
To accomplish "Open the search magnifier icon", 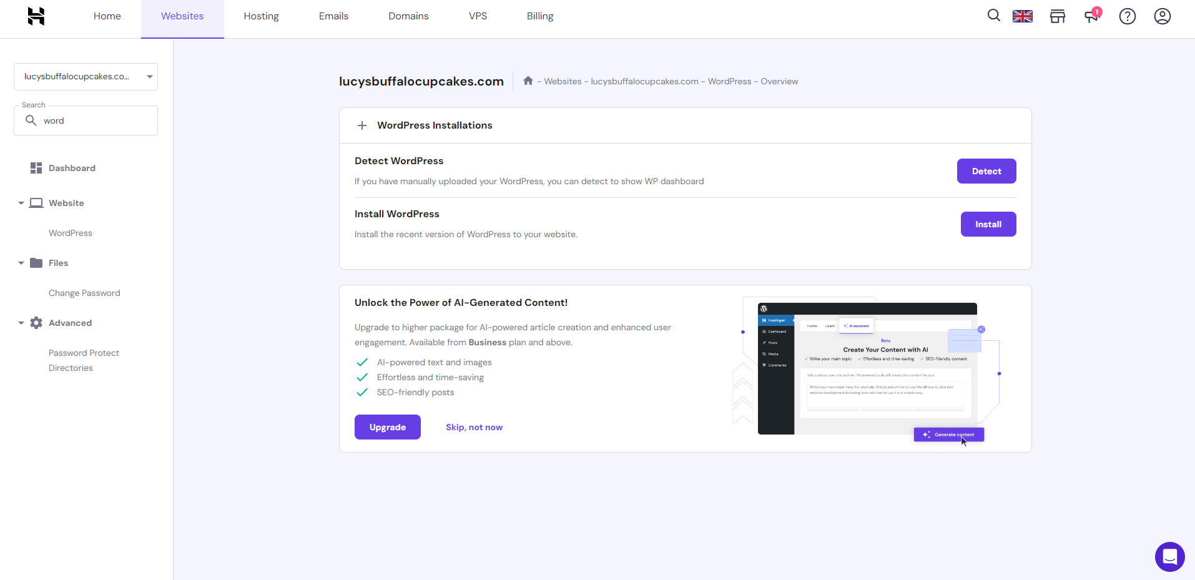I will point(994,16).
